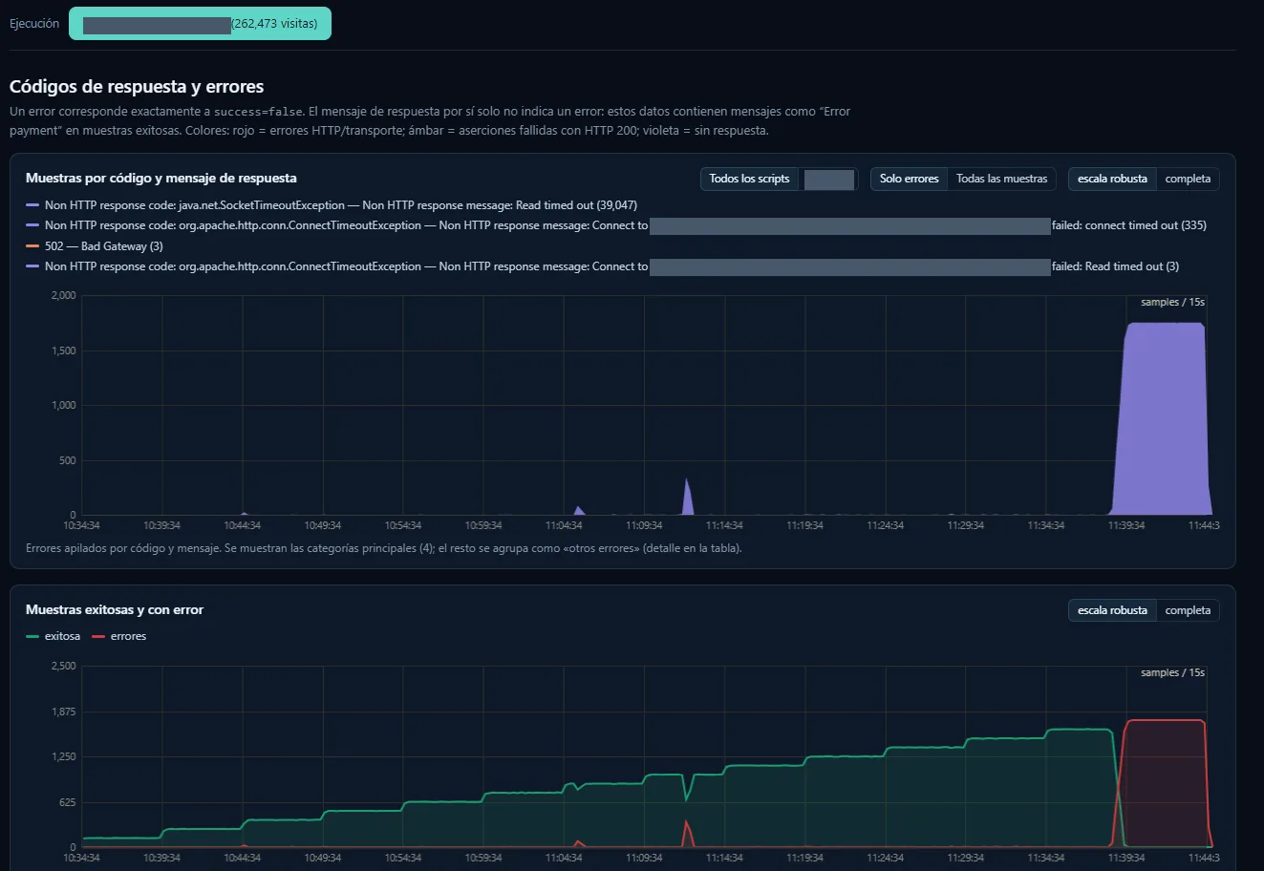Click the success=false text in the description paragraph
This screenshot has height=871, width=1264.
(x=257, y=112)
